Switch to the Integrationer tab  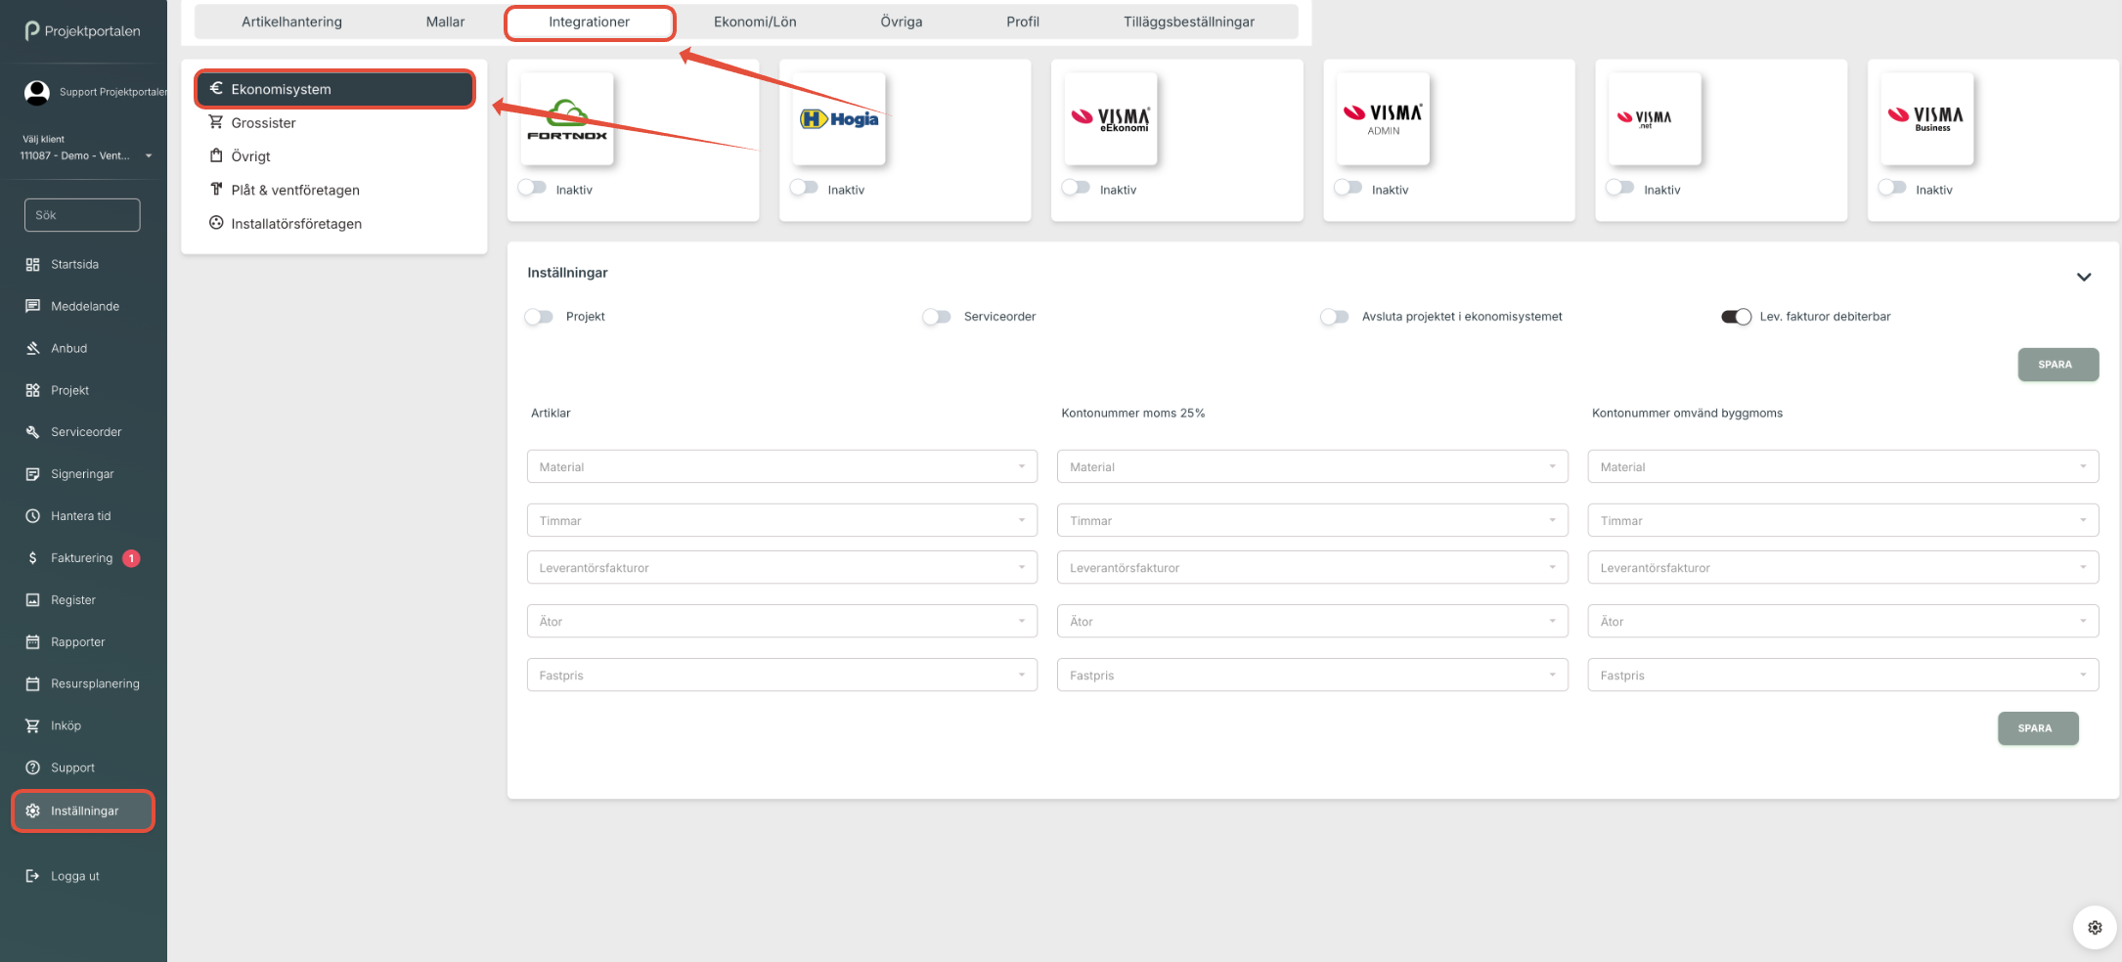589,22
